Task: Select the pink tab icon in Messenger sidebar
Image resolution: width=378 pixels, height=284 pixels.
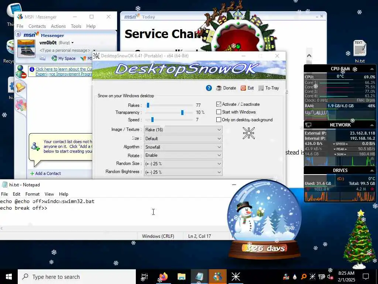Action: pos(21,105)
